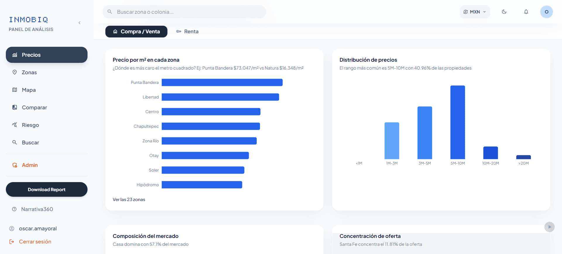Image resolution: width=562 pixels, height=254 pixels.
Task: Click the round play button at the right edge
Action: pos(549,227)
